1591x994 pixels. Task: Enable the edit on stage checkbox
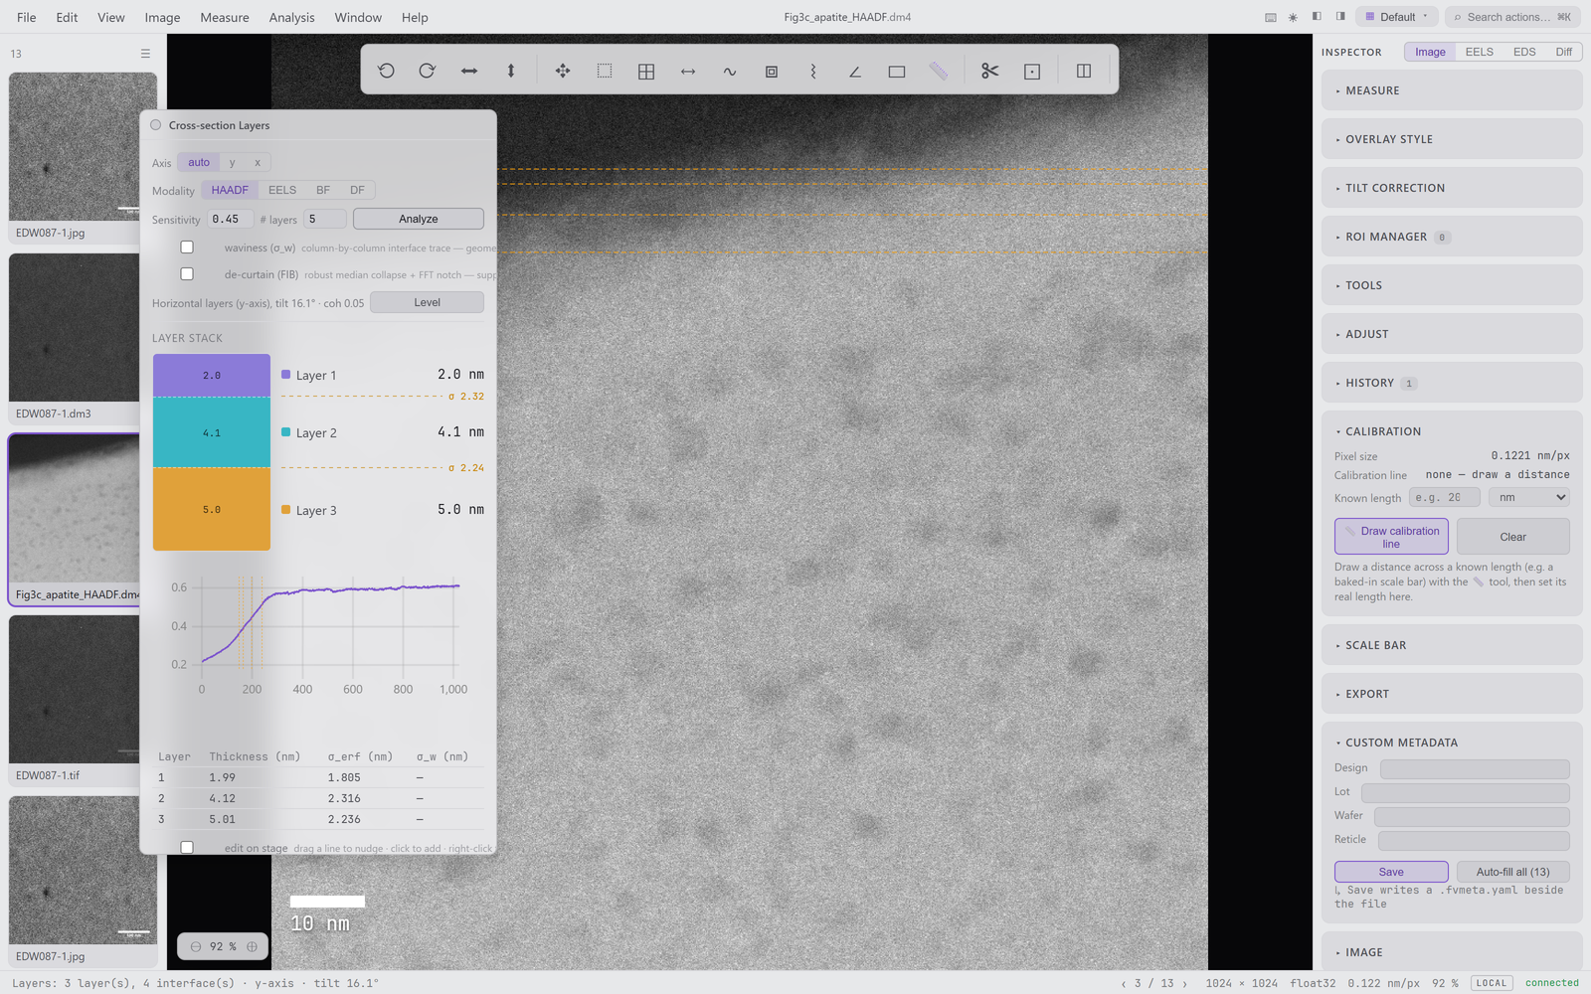187,848
